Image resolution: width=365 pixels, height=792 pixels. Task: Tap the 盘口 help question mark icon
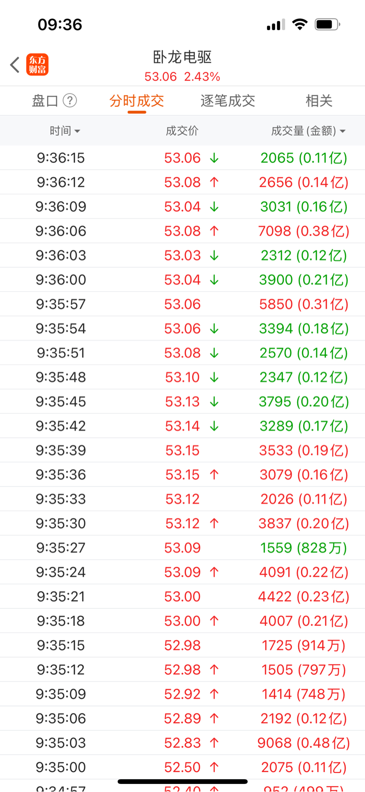point(70,100)
